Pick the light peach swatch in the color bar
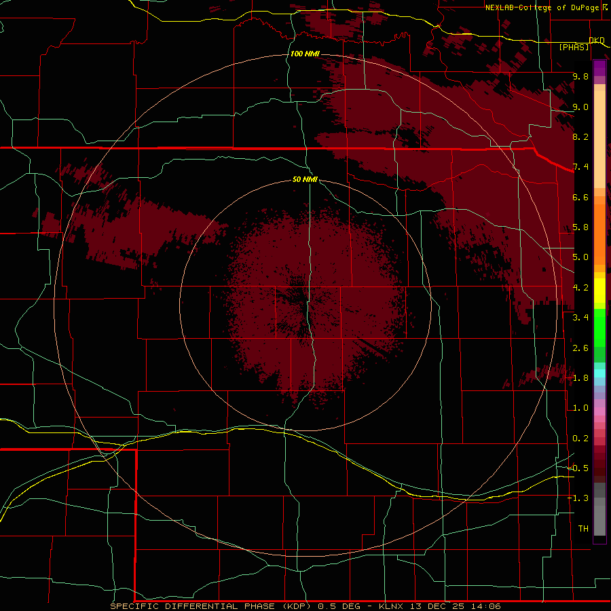611x611 pixels. (x=599, y=141)
